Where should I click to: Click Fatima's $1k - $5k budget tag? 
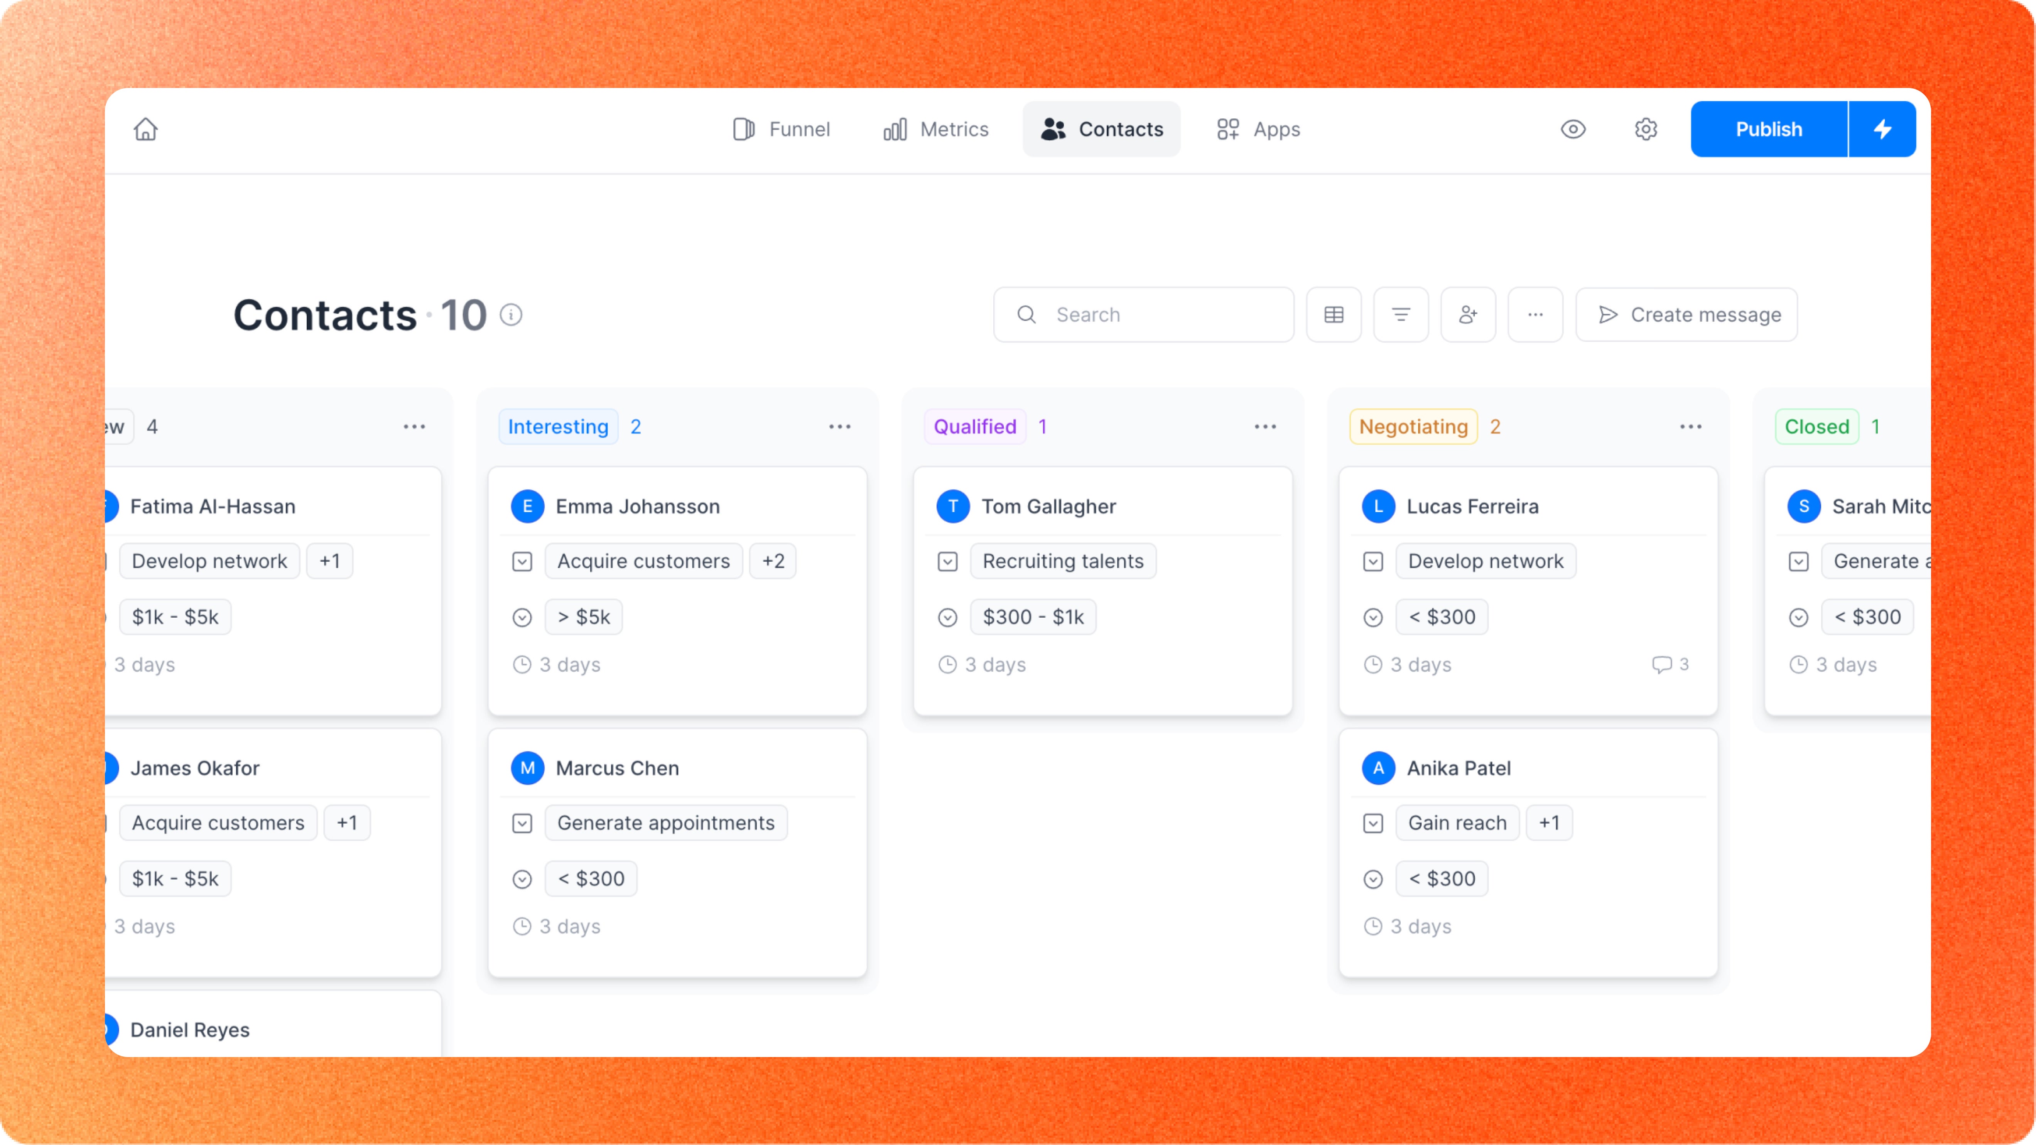point(175,617)
